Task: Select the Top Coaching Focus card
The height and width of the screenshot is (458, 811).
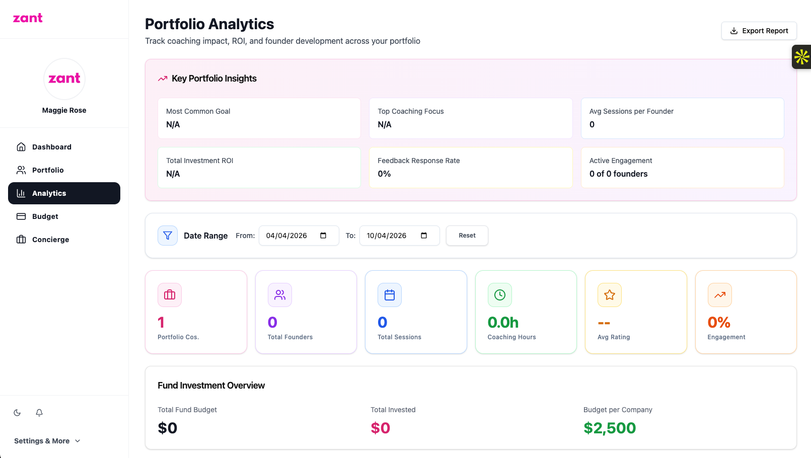Action: click(471, 118)
